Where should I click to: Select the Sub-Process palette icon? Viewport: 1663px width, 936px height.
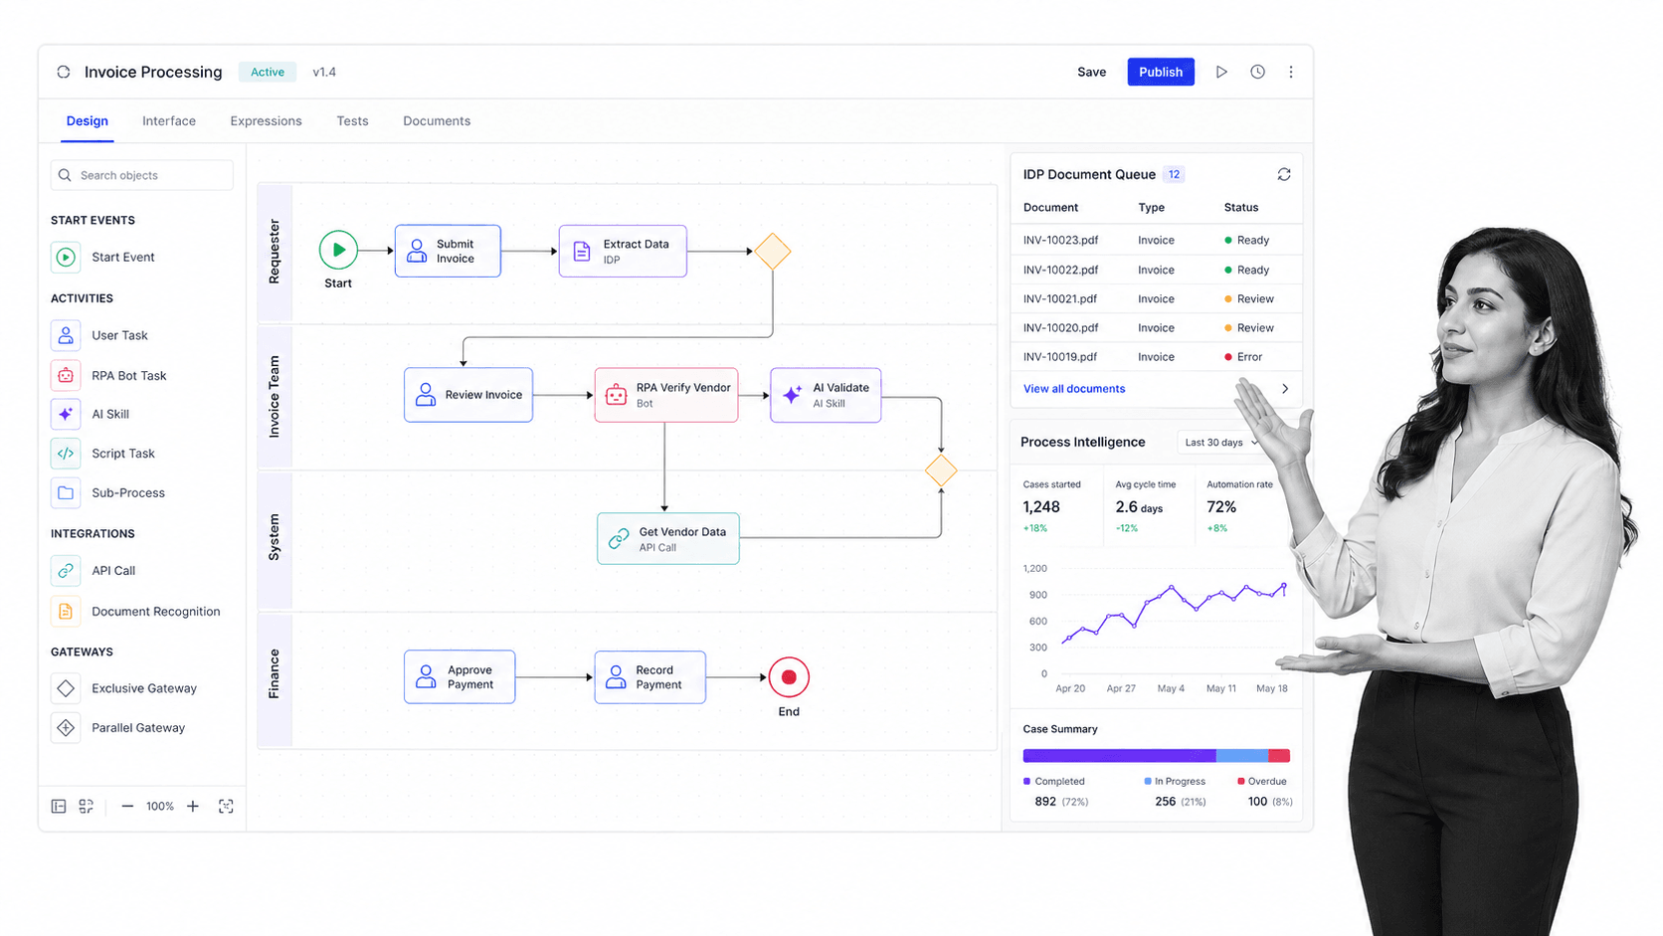(66, 492)
